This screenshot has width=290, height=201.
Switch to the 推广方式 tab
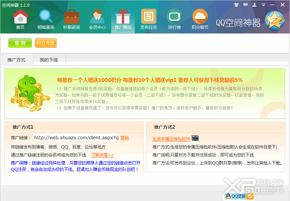click(x=17, y=60)
